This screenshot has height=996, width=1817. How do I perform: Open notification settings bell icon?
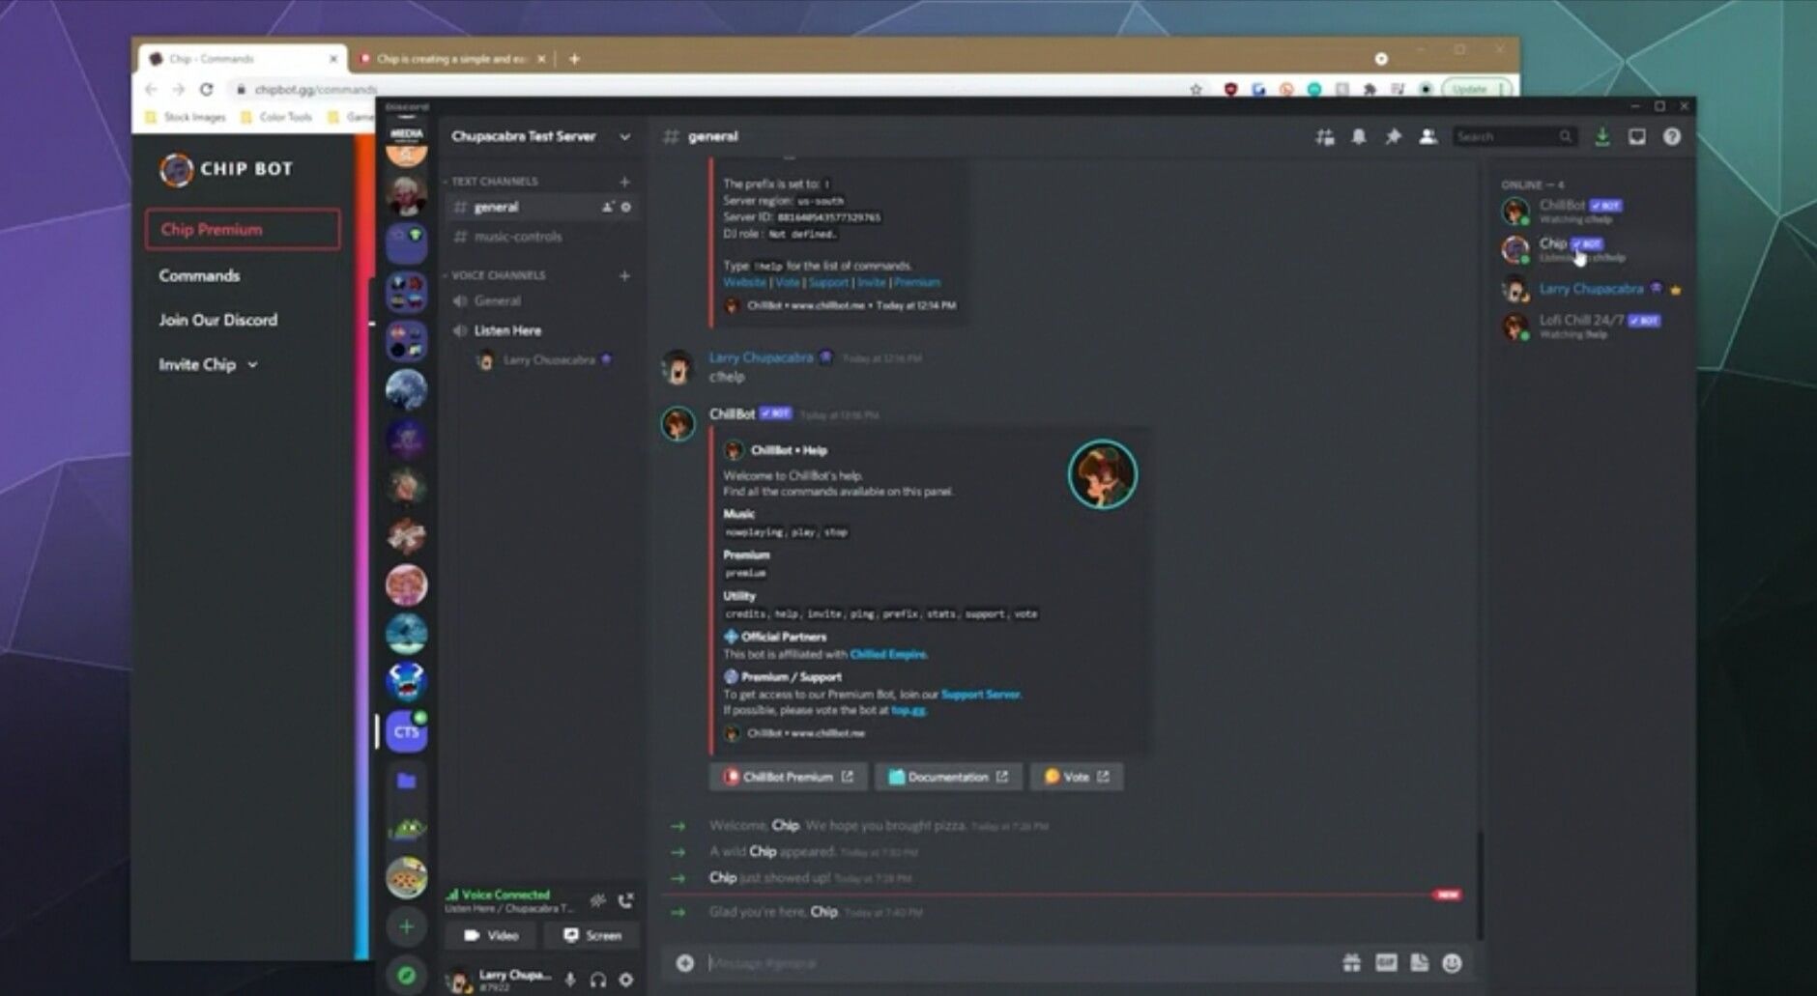[1359, 137]
